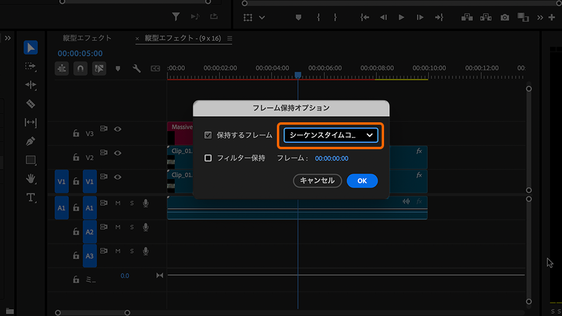Select the Type tool
This screenshot has height=316, width=562.
tap(30, 197)
